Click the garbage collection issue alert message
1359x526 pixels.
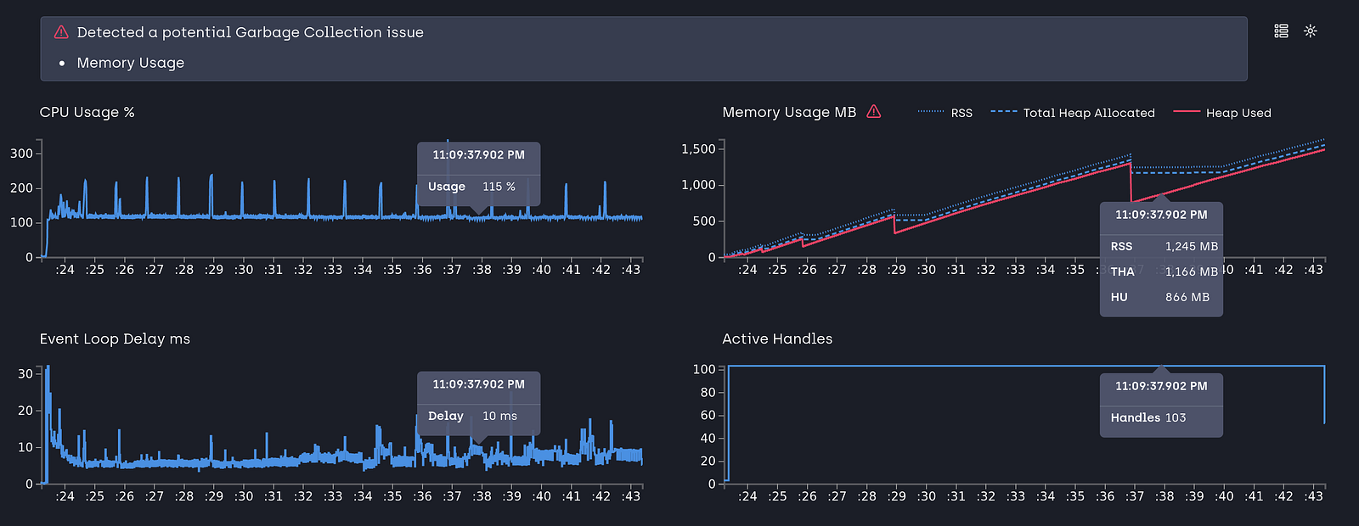pos(251,32)
